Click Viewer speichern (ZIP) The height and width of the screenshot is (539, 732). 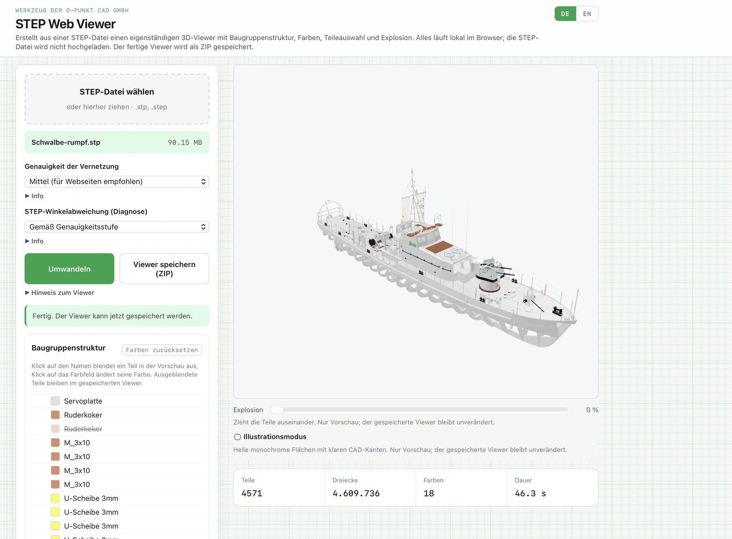coord(164,269)
